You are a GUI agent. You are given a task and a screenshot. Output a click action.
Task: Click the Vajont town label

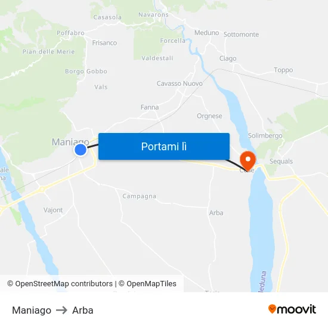click(53, 210)
